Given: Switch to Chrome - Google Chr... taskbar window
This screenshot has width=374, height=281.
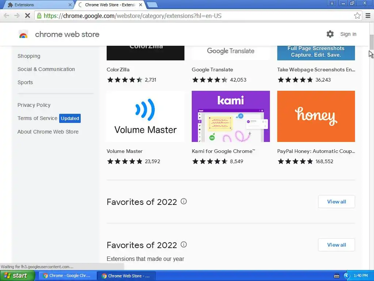Looking at the screenshot, I should pos(68,276).
